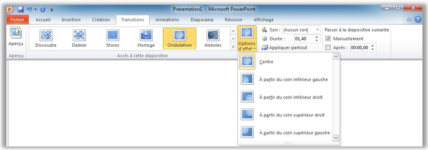Screen dimensions: 428x150
Task: Enable the Après checkbox
Action: coord(329,47)
